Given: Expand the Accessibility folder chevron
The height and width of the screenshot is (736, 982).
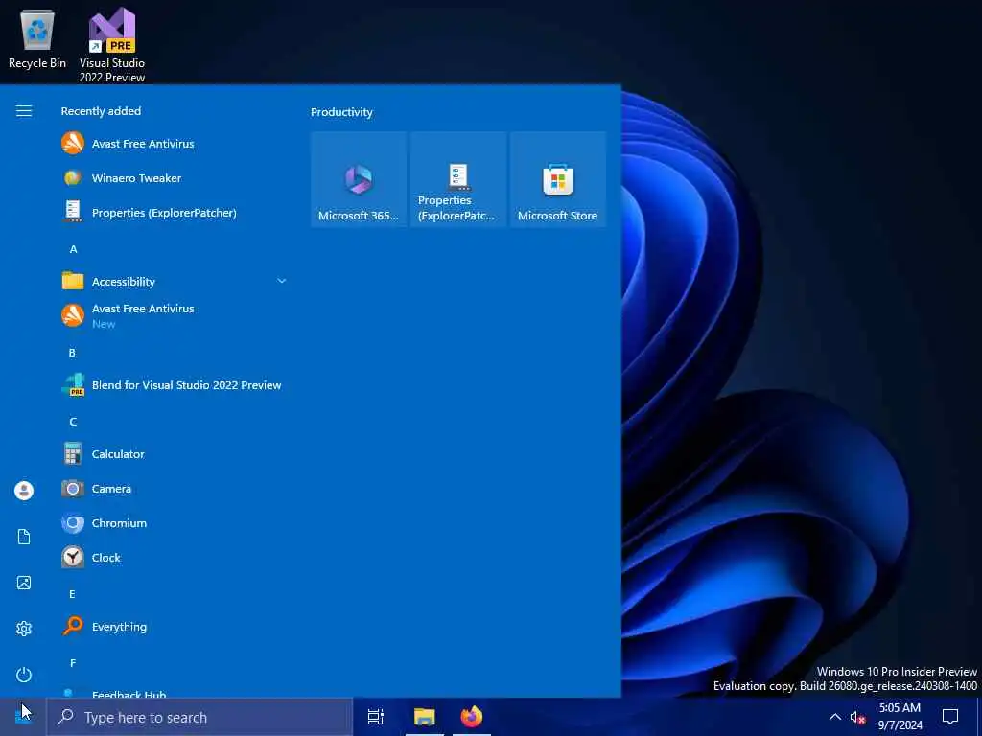Looking at the screenshot, I should (282, 281).
